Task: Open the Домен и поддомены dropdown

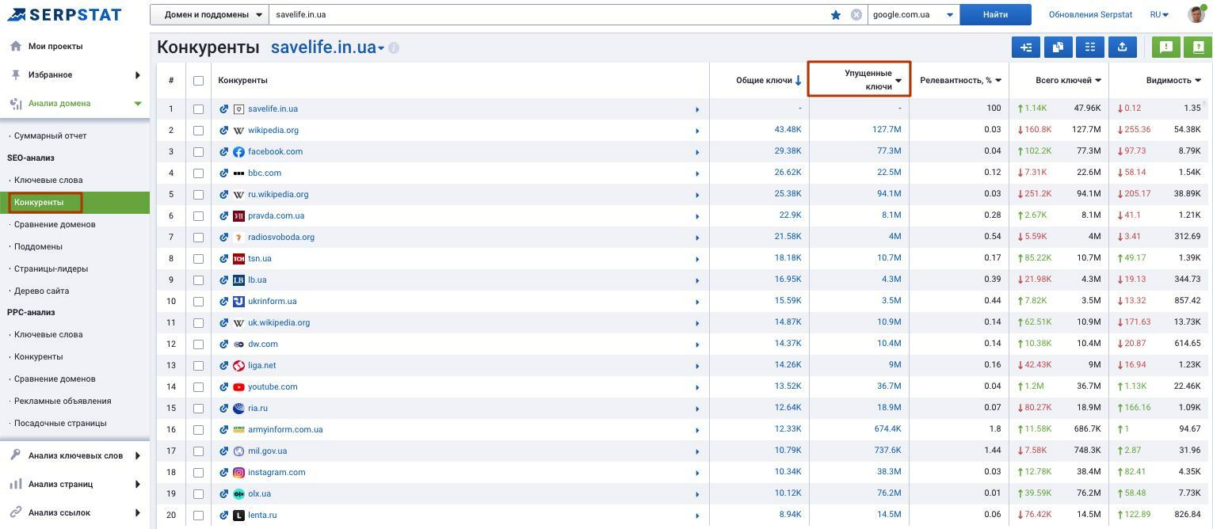Action: click(x=210, y=14)
